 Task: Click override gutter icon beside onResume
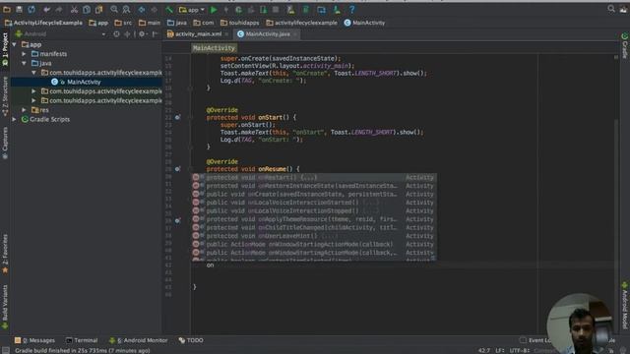click(x=177, y=169)
